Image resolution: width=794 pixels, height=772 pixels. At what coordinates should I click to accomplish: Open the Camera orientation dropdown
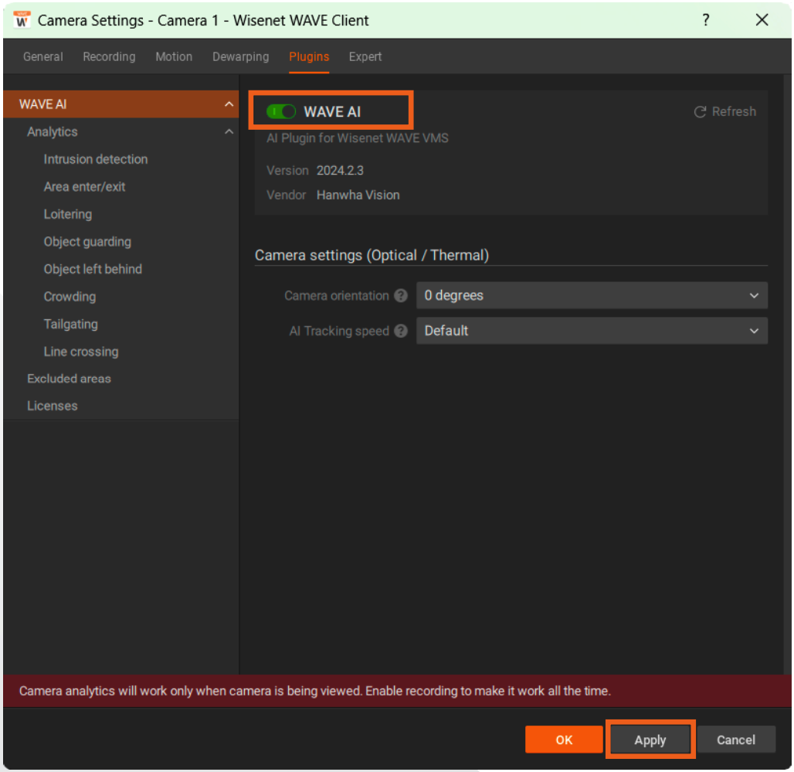[592, 295]
